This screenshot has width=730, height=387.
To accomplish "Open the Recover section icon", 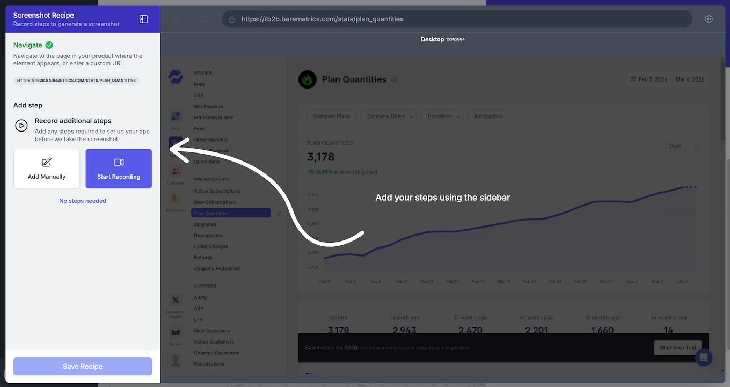I will coord(176,333).
